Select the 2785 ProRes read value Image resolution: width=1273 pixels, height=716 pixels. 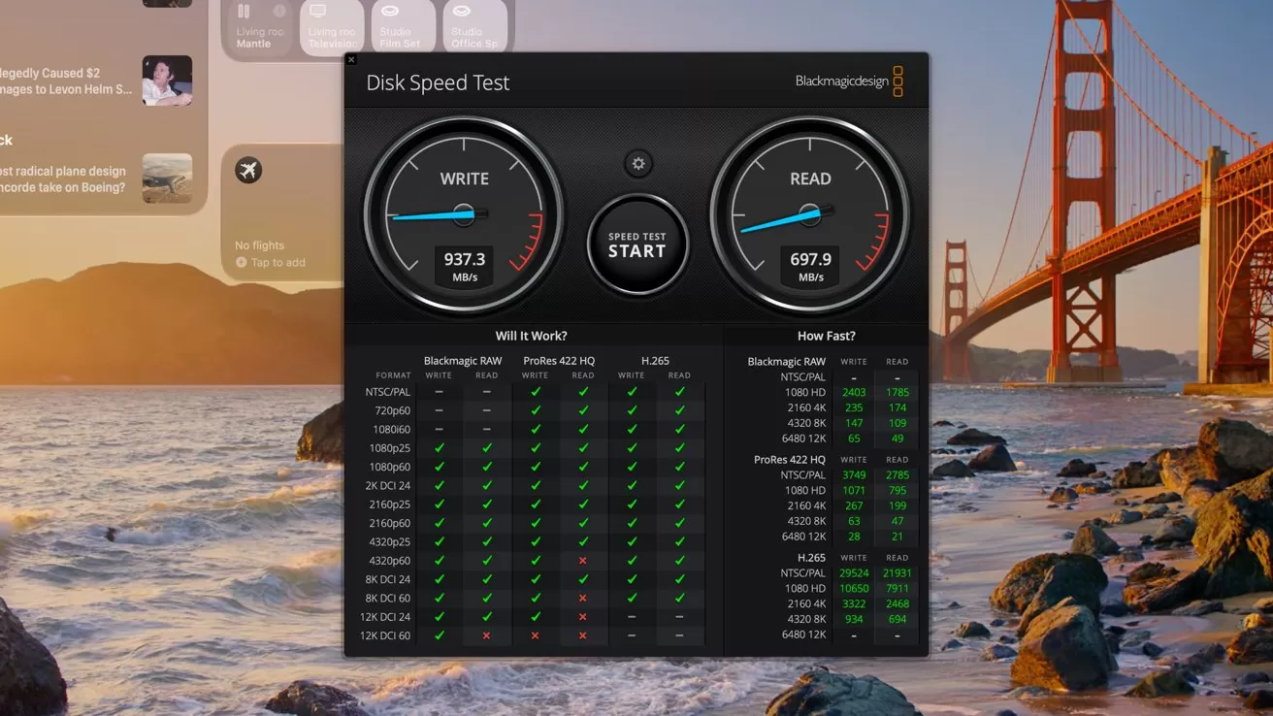pyautogui.click(x=897, y=475)
